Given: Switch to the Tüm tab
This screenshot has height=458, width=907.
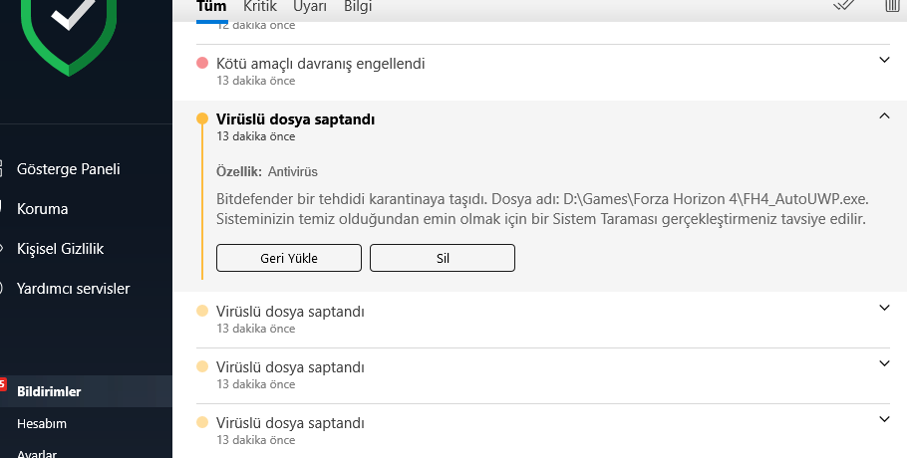Looking at the screenshot, I should tap(211, 6).
